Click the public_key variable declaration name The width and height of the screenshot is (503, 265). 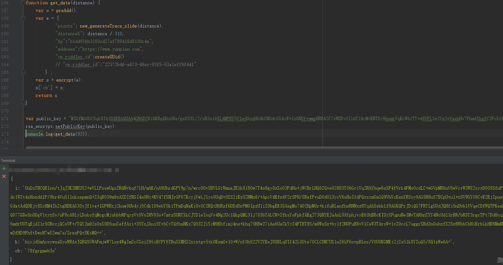point(49,119)
